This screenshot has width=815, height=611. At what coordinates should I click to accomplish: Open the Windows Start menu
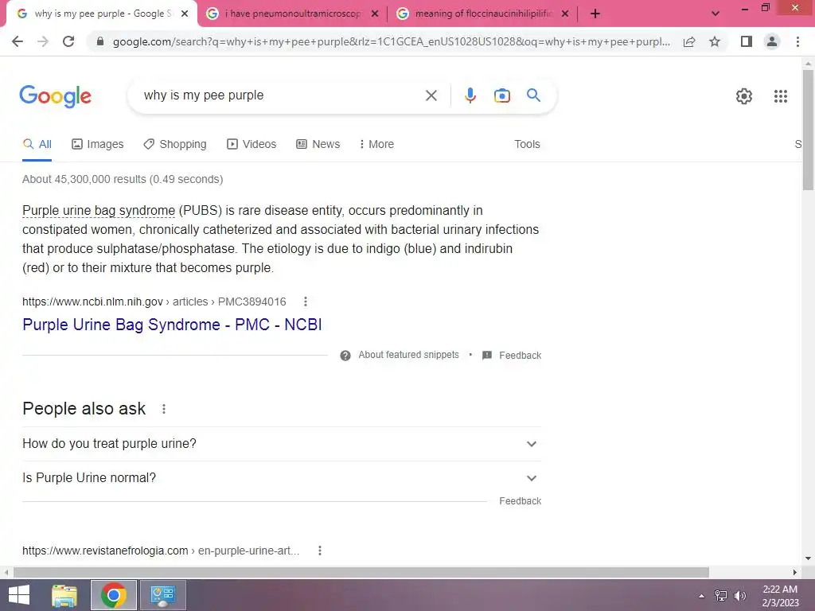pyautogui.click(x=19, y=595)
